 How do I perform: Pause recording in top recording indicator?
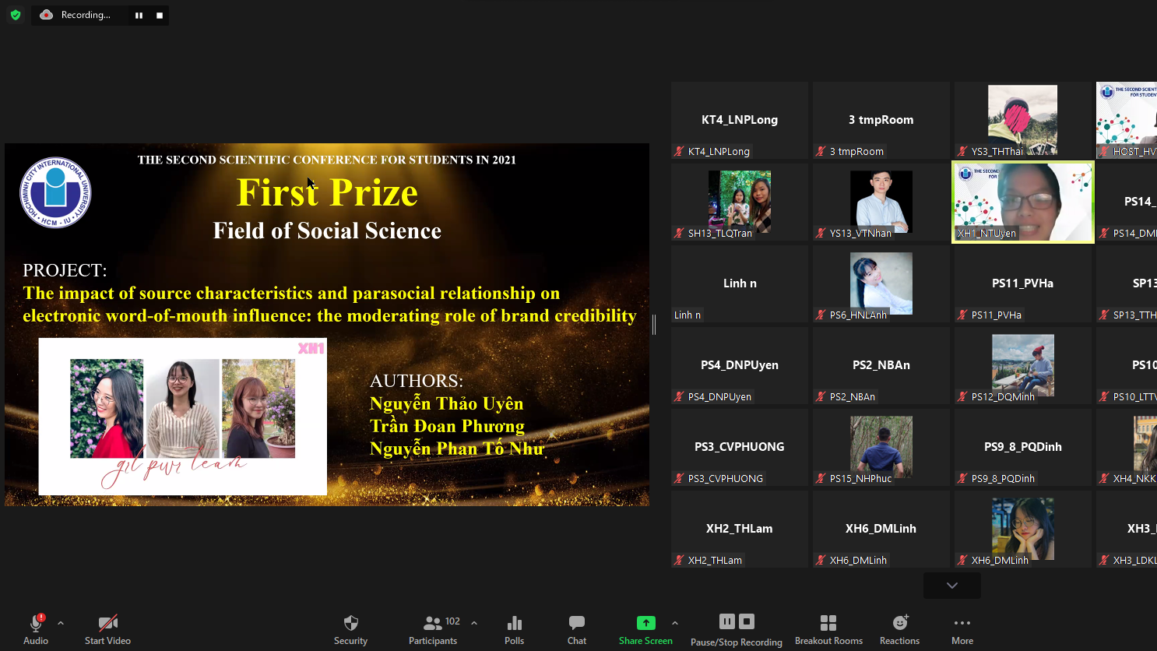[139, 16]
